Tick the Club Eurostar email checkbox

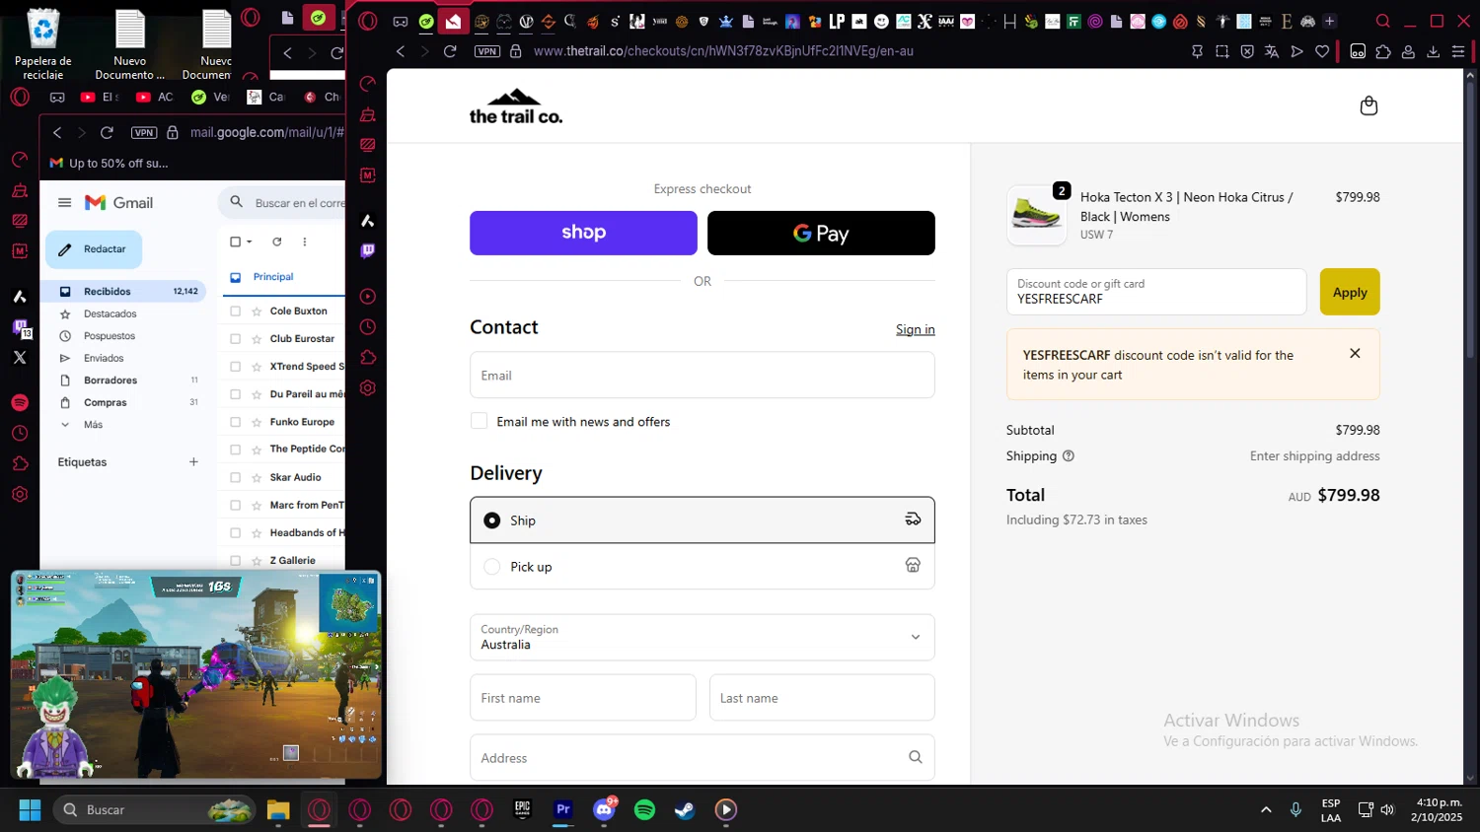235,338
